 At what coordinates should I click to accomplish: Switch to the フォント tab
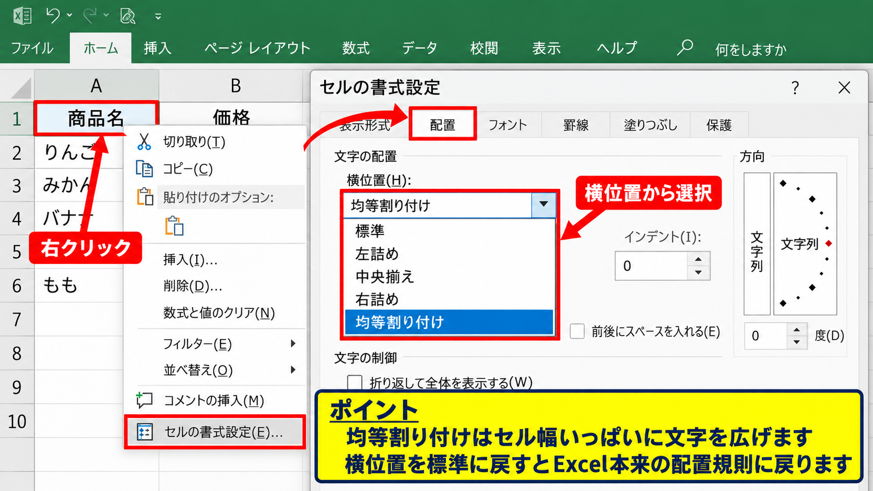(x=508, y=125)
